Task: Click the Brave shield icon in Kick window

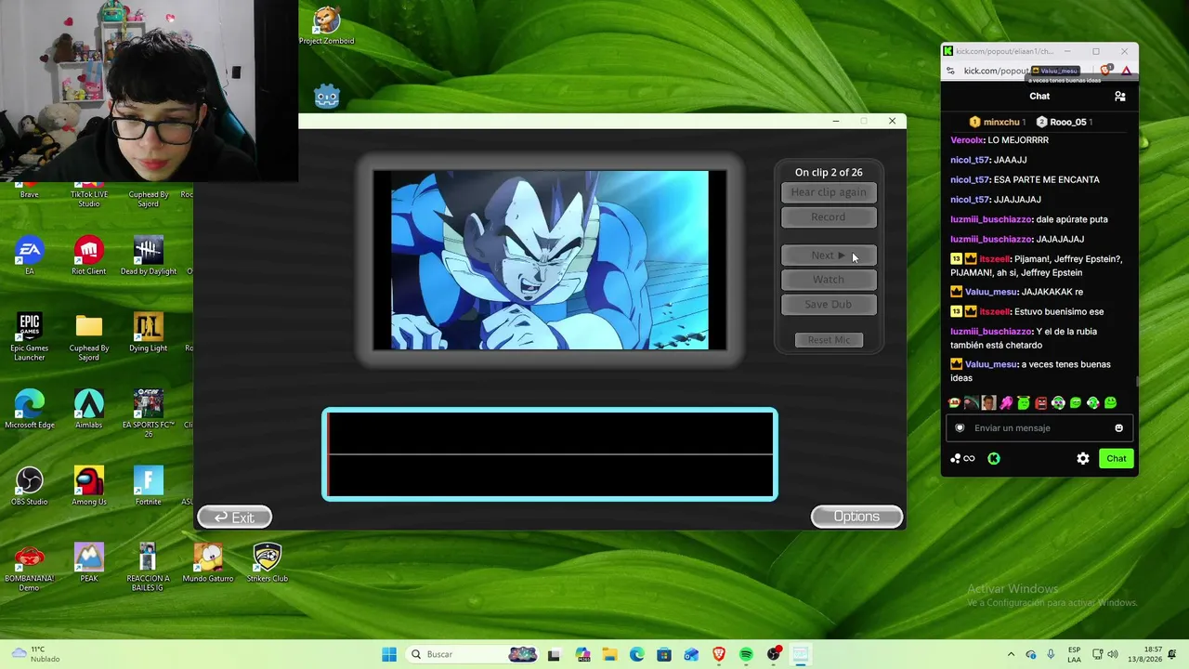Action: pyautogui.click(x=1106, y=71)
